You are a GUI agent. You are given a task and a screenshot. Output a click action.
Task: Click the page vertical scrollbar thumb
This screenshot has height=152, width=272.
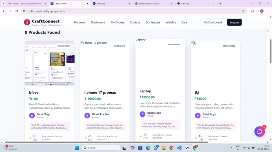tap(270, 51)
